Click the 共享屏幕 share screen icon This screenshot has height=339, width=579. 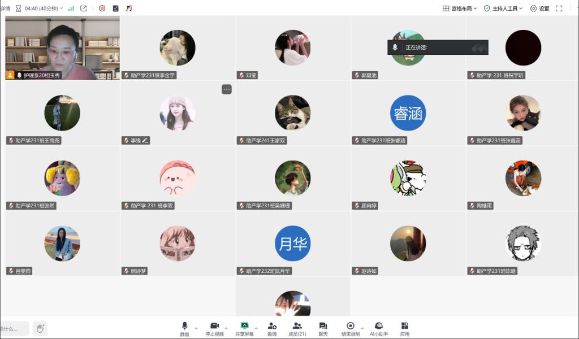click(x=244, y=328)
